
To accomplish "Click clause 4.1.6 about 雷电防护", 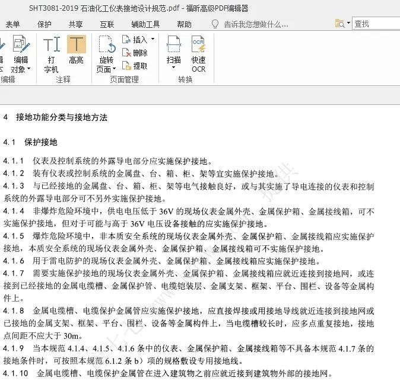I will pyautogui.click(x=162, y=261).
